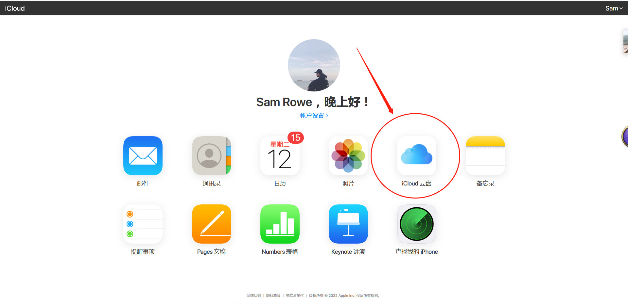Click the 通讯录 label text
Image resolution: width=628 pixels, height=304 pixels.
click(212, 184)
